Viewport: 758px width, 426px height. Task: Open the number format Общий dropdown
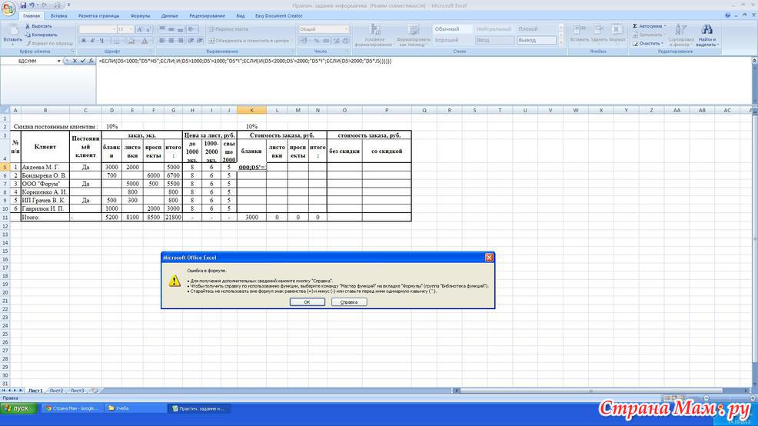click(346, 29)
